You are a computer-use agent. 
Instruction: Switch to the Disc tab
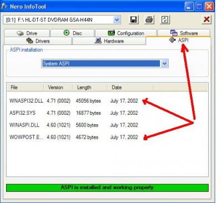click(x=73, y=33)
